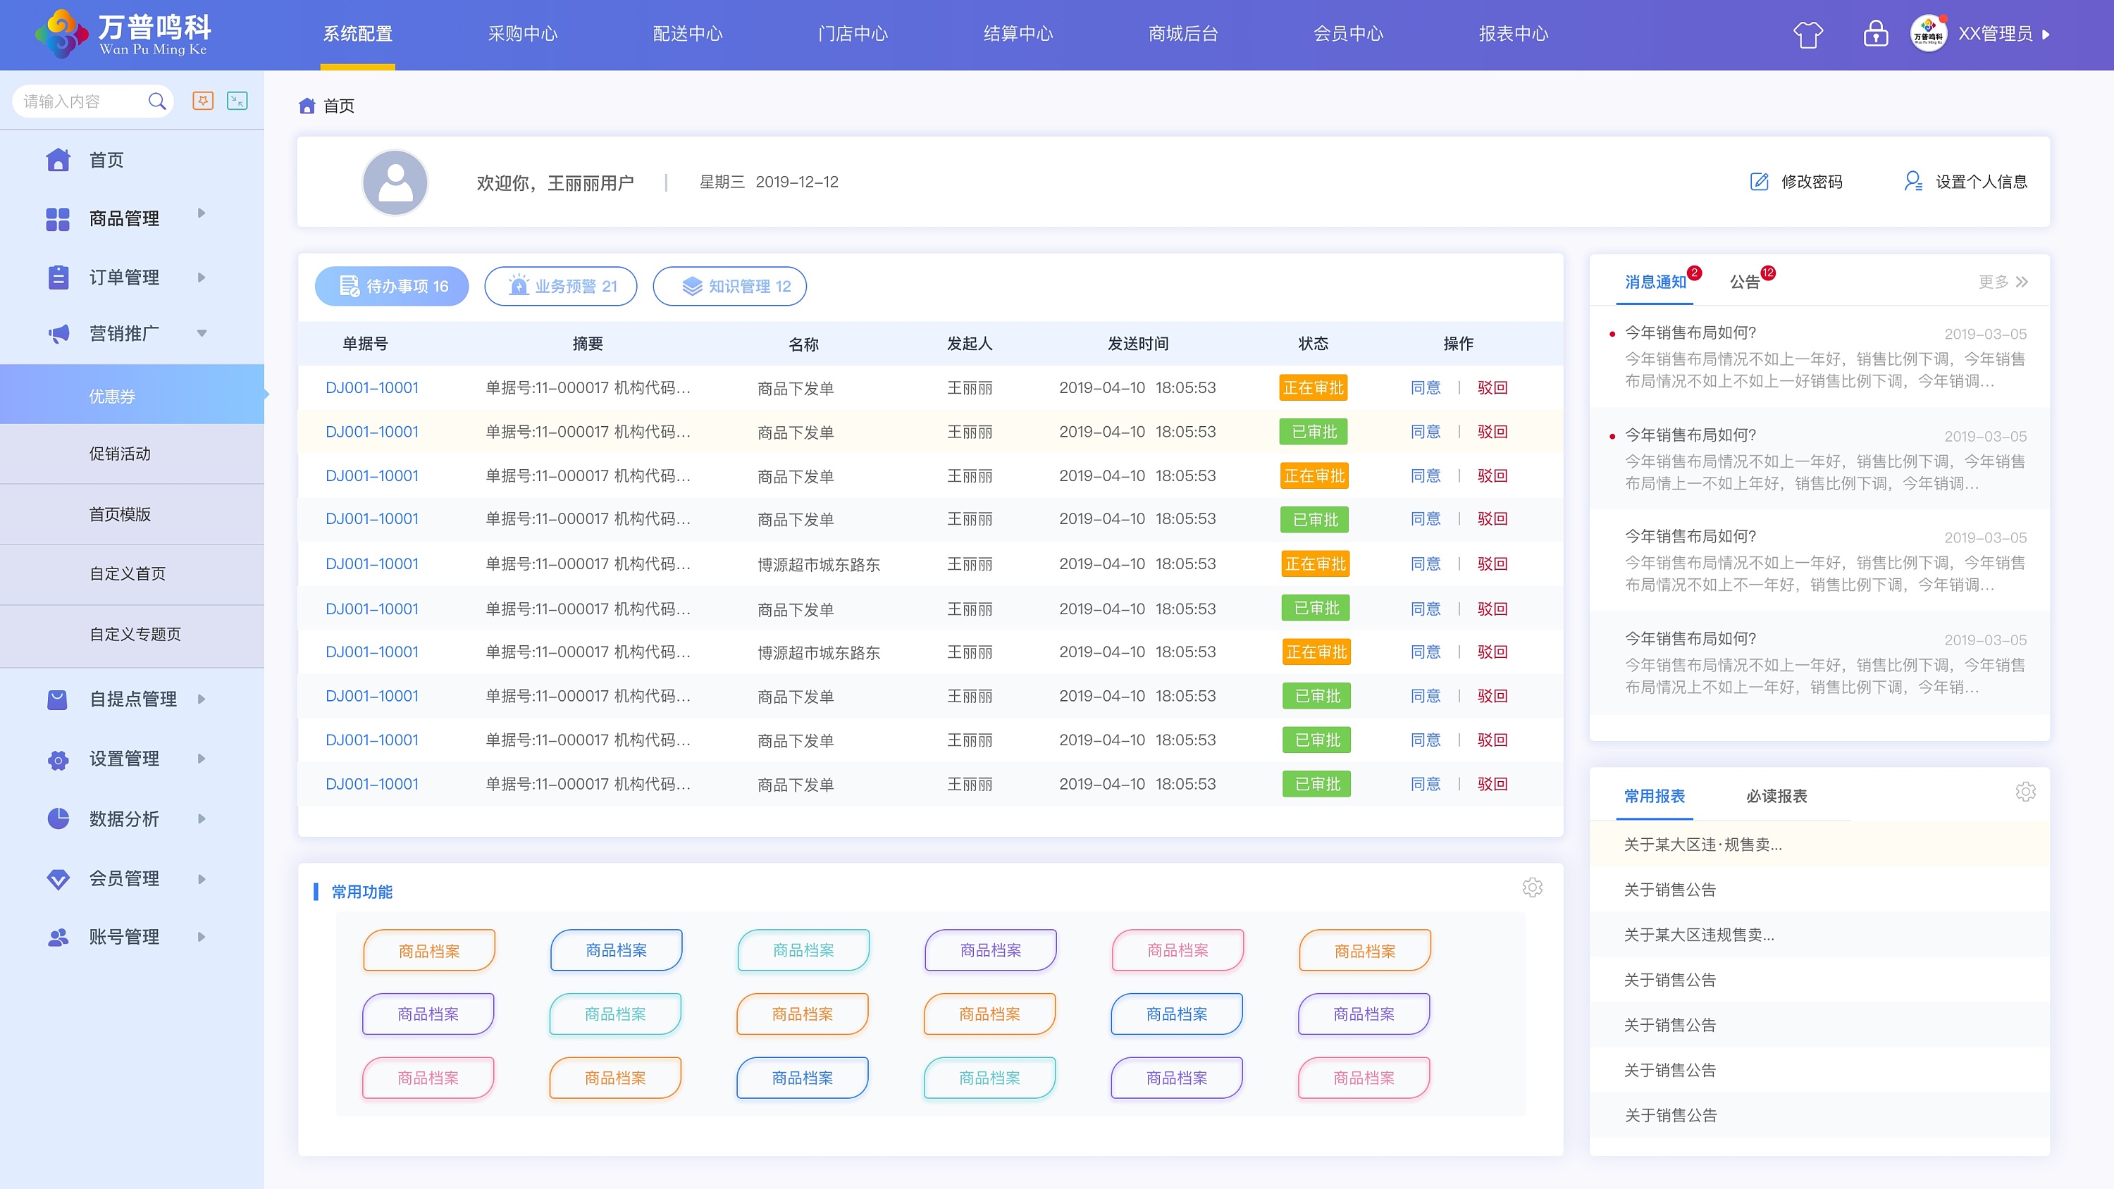Click the 数据分析 pie chart icon
This screenshot has height=1189, width=2114.
[x=58, y=818]
